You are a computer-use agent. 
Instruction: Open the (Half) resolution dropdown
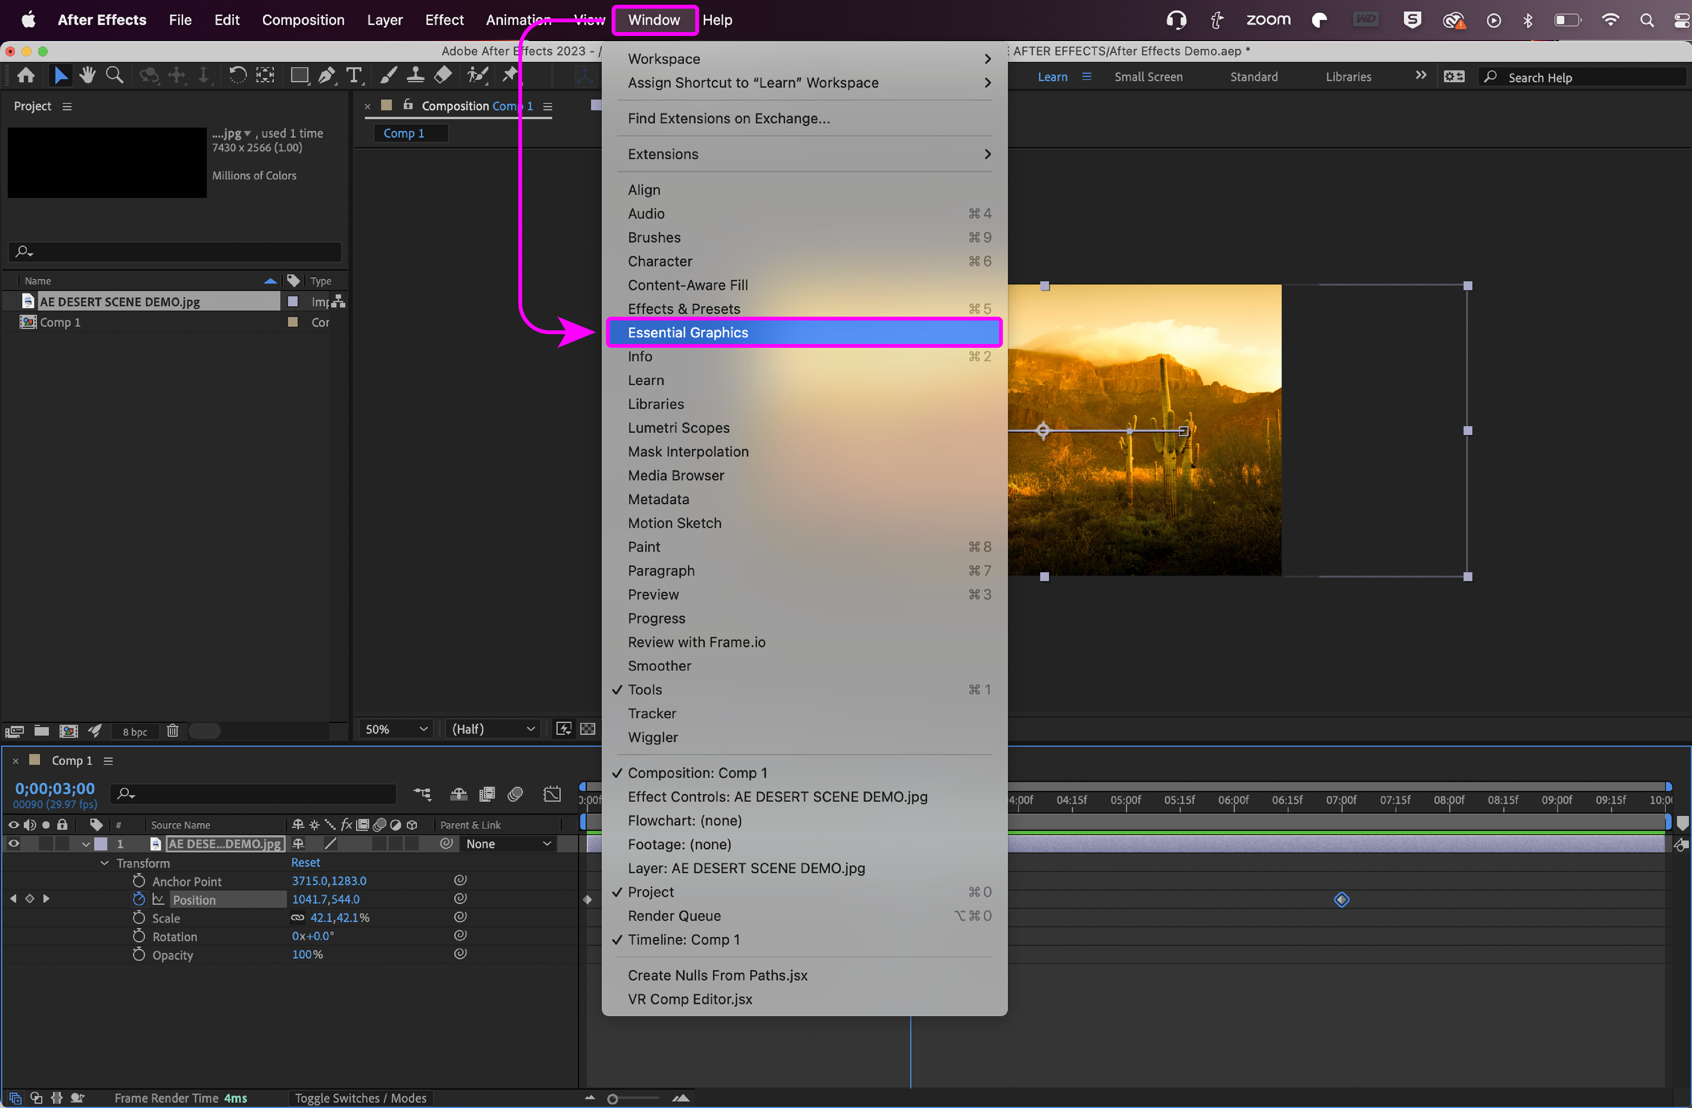493,729
